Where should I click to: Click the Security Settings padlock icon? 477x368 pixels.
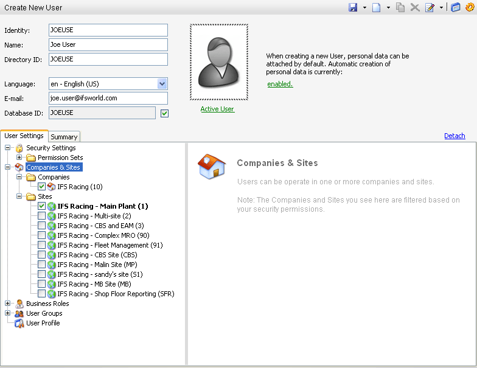(19, 148)
